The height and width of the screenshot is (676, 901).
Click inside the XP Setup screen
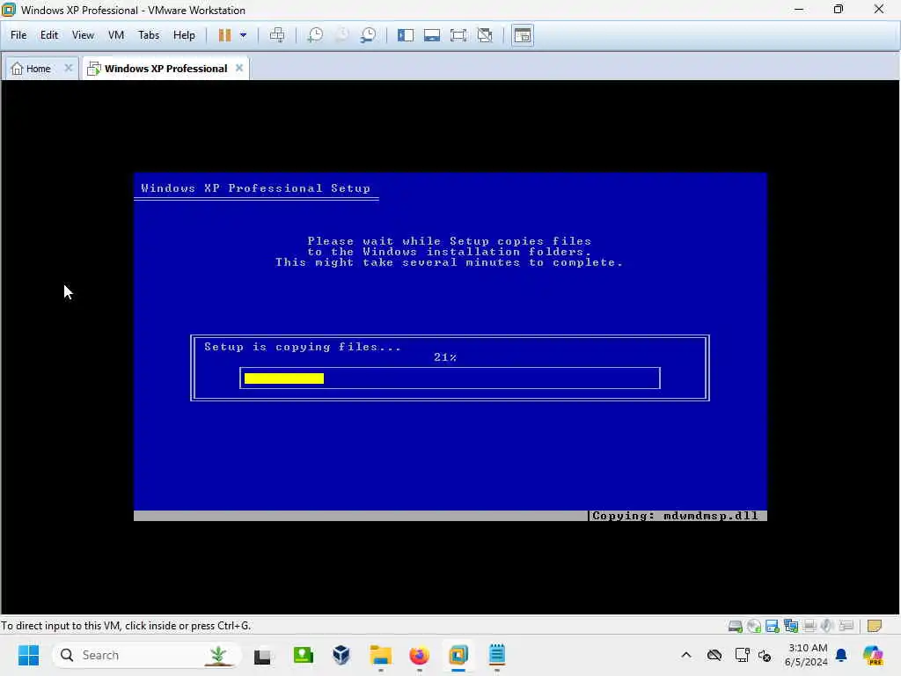coord(450,347)
